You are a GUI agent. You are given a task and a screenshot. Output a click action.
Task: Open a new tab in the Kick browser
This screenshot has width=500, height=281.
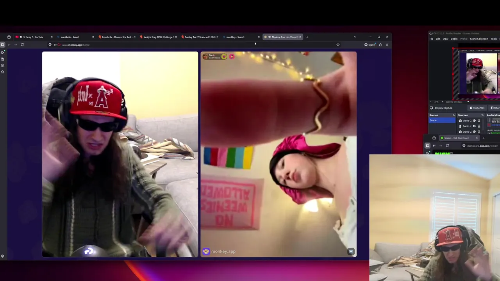484,138
